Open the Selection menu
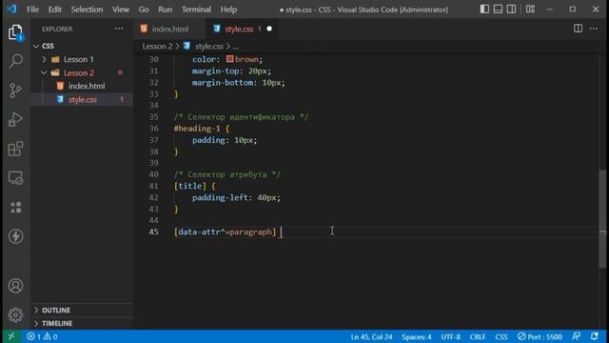The width and height of the screenshot is (609, 343). [87, 10]
